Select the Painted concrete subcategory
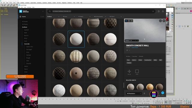192x108 pixels. point(28,55)
